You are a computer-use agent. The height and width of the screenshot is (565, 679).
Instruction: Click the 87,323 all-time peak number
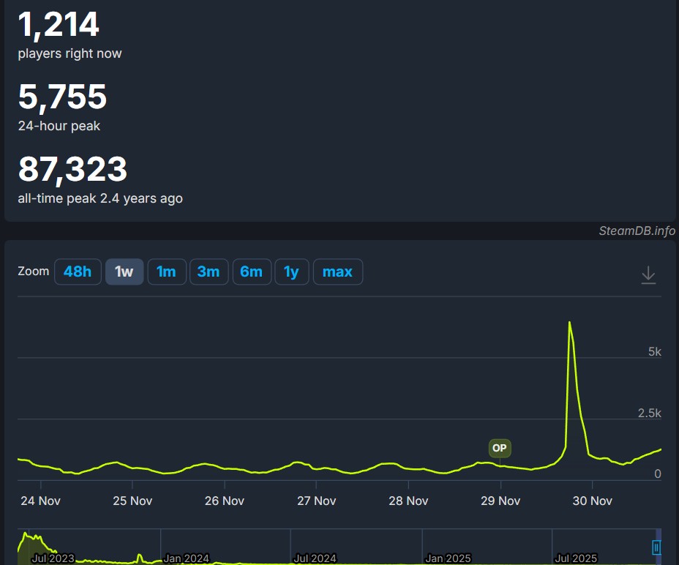tap(72, 170)
